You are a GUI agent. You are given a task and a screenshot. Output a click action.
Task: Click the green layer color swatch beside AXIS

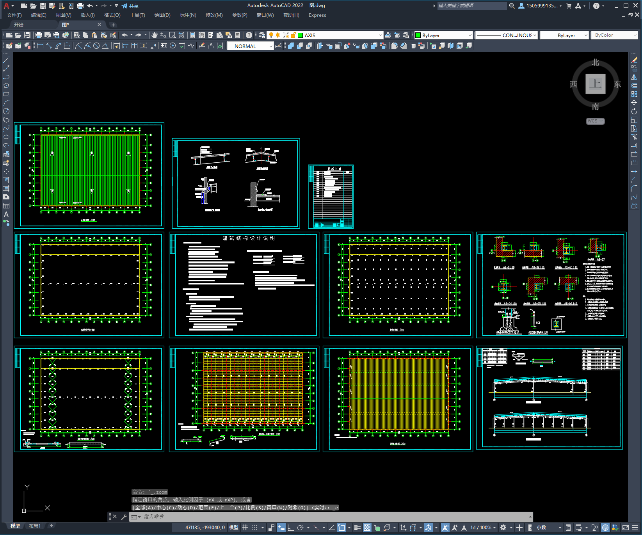click(300, 35)
